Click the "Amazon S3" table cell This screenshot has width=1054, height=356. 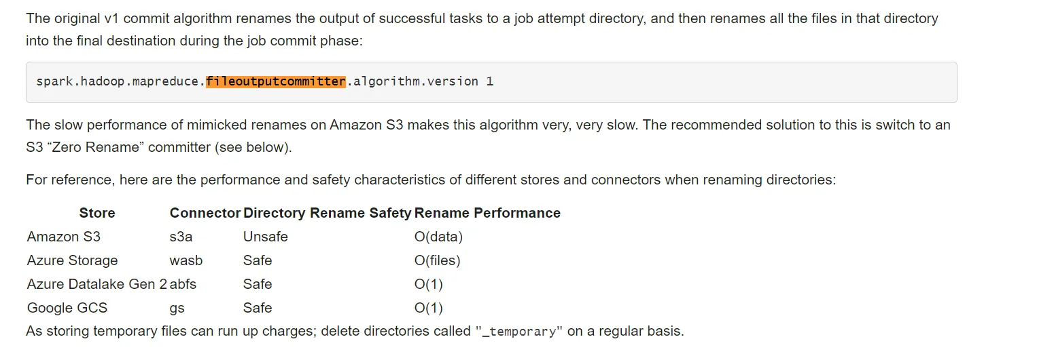coord(64,237)
